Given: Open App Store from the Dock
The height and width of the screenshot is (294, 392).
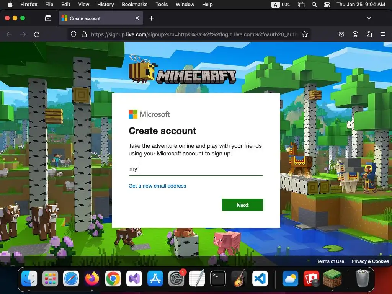Looking at the screenshot, I should [155, 279].
